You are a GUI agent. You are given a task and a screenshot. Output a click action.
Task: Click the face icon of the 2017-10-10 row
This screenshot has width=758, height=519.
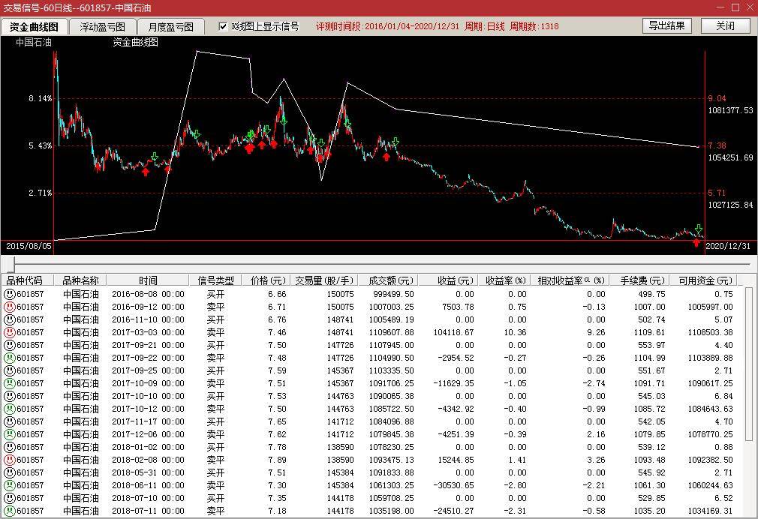tap(9, 396)
